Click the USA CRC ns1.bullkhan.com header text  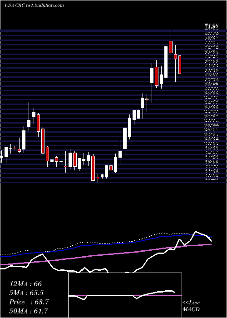click(34, 5)
